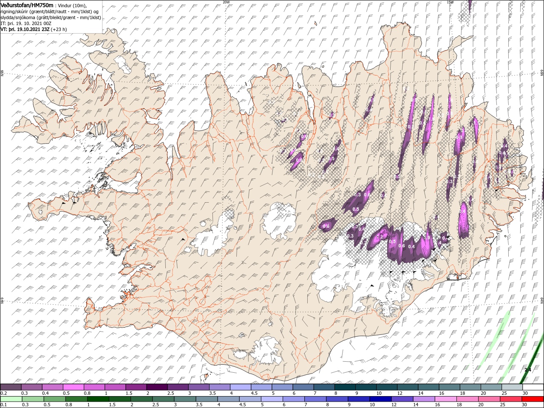This screenshot has height=408, width=544.
Task: Pick top-row legend swatch between 0.5 and 0.8
Action: (73, 387)
